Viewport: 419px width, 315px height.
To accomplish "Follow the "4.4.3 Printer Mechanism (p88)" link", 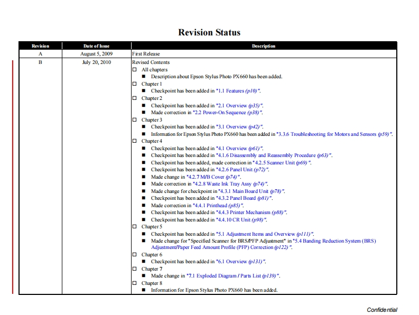I will 252,212.
